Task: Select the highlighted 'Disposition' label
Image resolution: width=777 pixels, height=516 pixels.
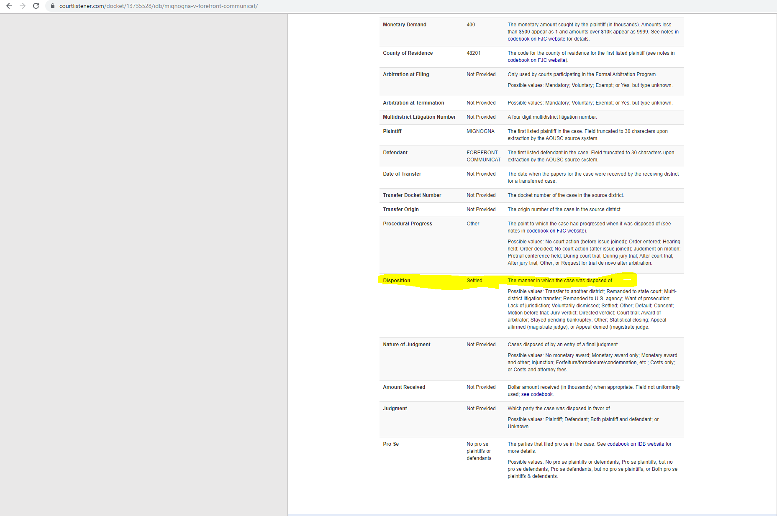Action: click(397, 281)
